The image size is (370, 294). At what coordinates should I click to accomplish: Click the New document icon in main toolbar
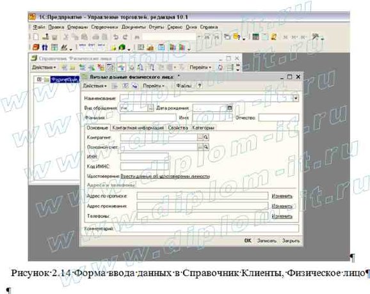(36, 37)
